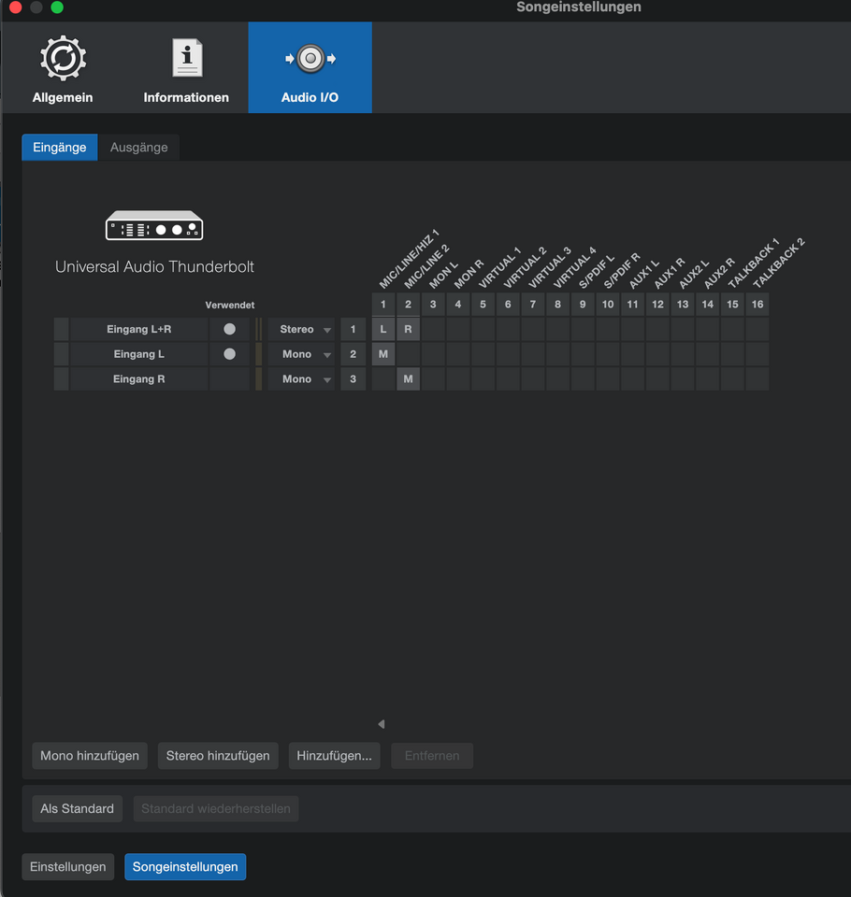851x897 pixels.
Task: Click column header 1 MIC/LINE/HIZ 1
Action: click(383, 305)
